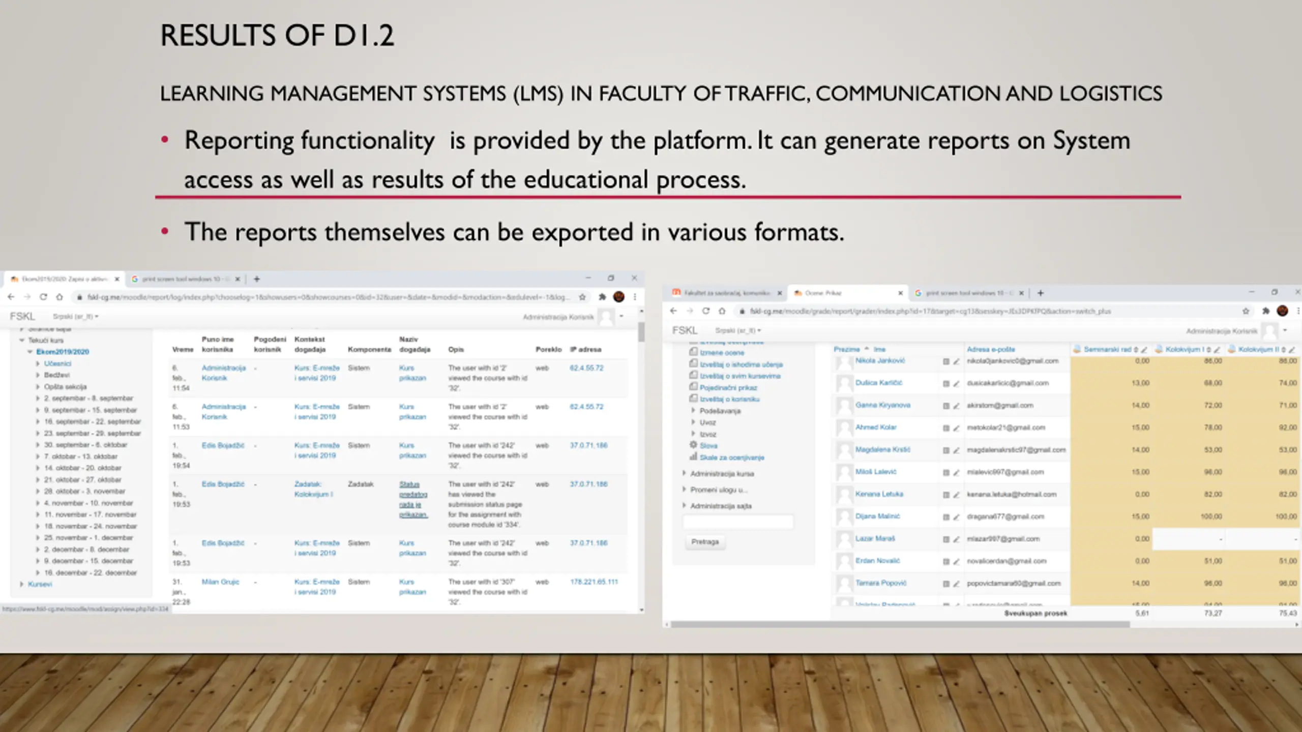
Task: Open extensions puzzle icon in left browser
Action: [x=602, y=297]
